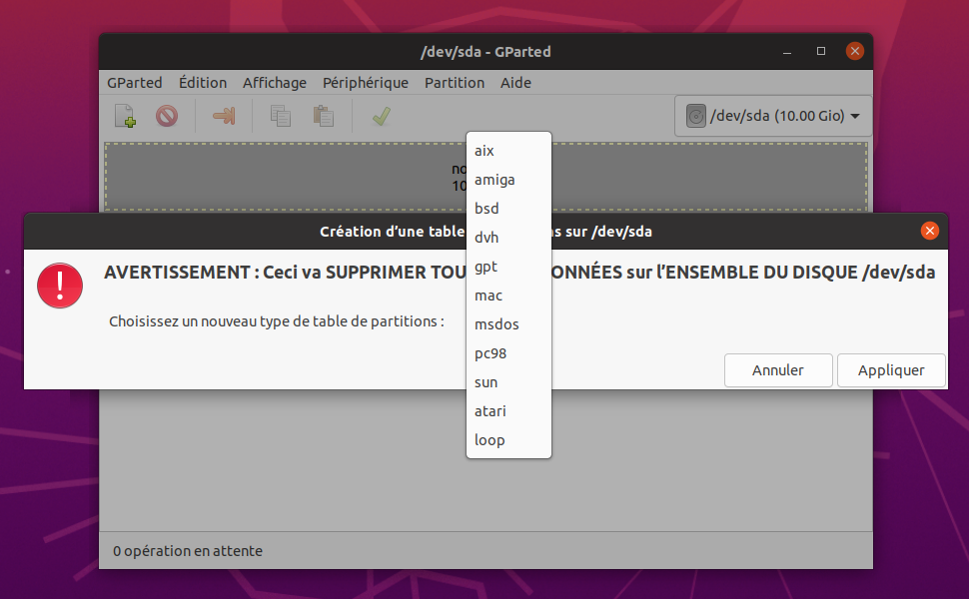Pick mac in the type list
This screenshot has height=599, width=969.
click(508, 296)
